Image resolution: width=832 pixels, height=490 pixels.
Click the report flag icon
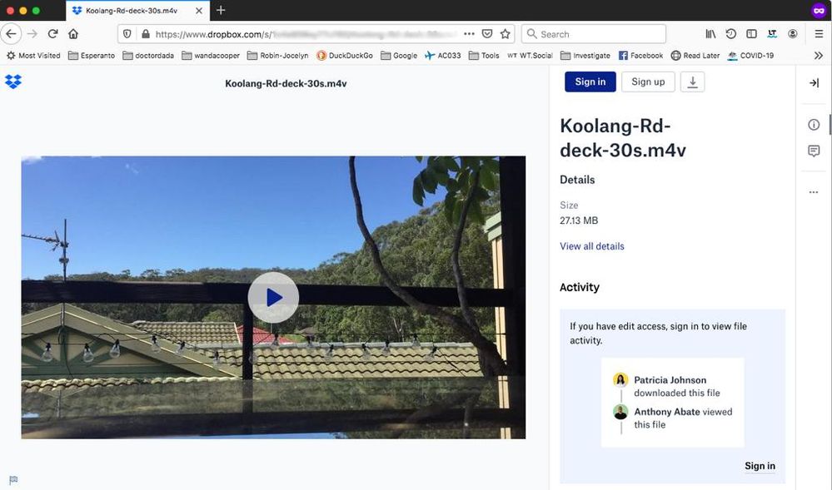[13, 480]
